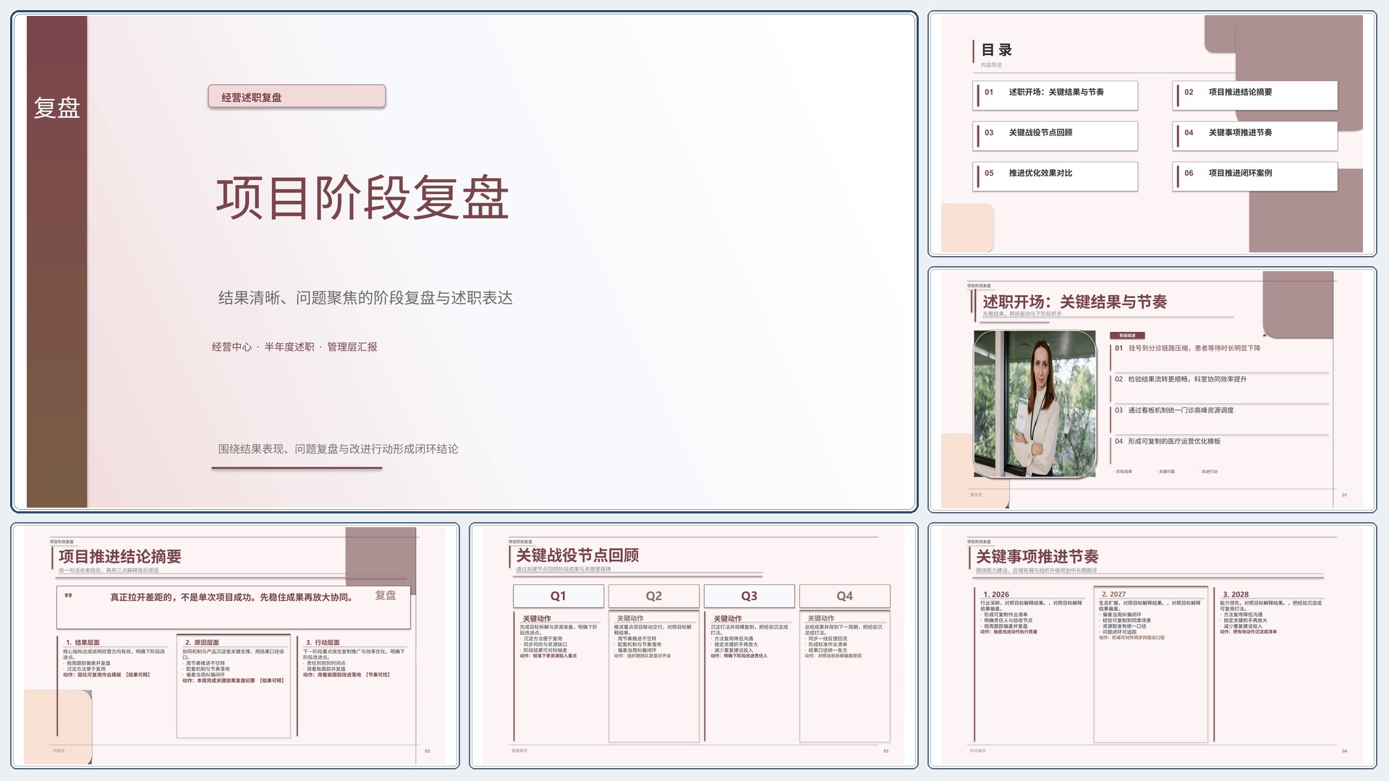This screenshot has width=1389, height=781.
Task: Click contents entry 05 推进优化效果对比
Action: pyautogui.click(x=1055, y=176)
